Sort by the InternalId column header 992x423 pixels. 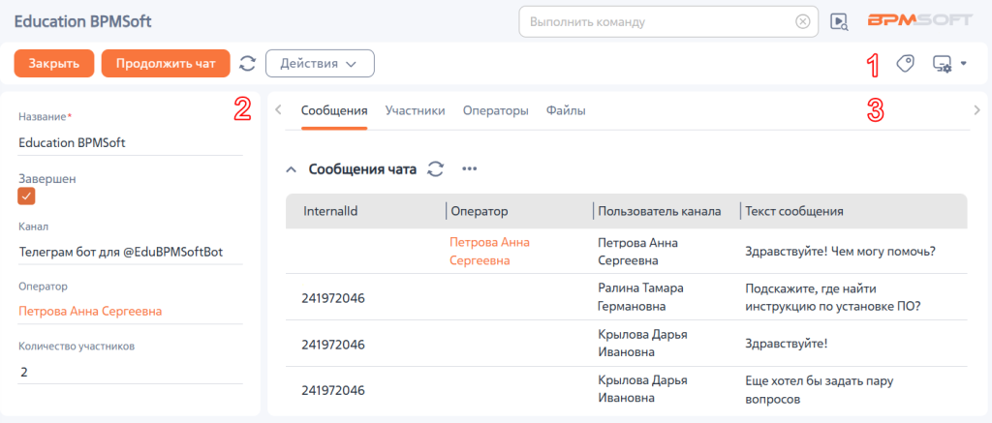331,211
